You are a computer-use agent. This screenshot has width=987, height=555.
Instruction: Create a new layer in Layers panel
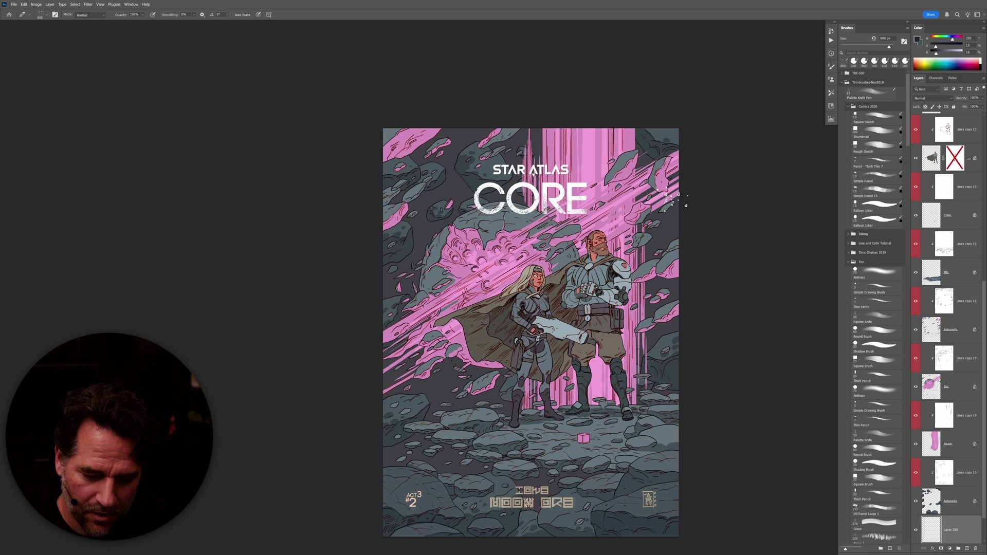[967, 548]
